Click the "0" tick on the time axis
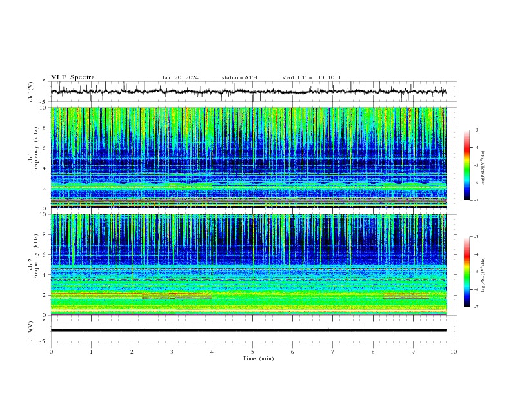 [51, 352]
